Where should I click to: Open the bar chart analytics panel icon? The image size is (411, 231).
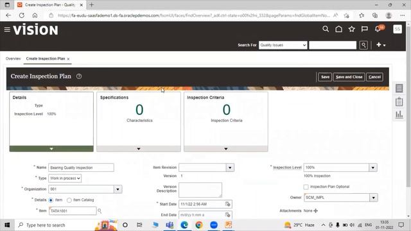click(x=399, y=114)
